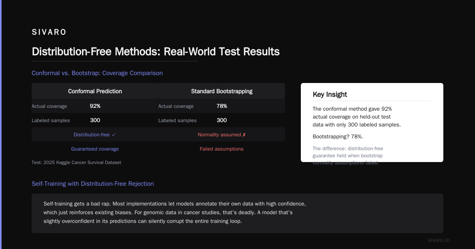Click the Kaggle Cancer Survival Dataset footnote
The width and height of the screenshot is (475, 249).
(x=76, y=162)
